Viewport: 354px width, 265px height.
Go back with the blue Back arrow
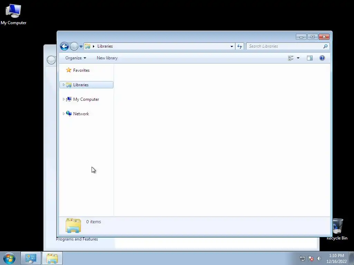coord(64,47)
